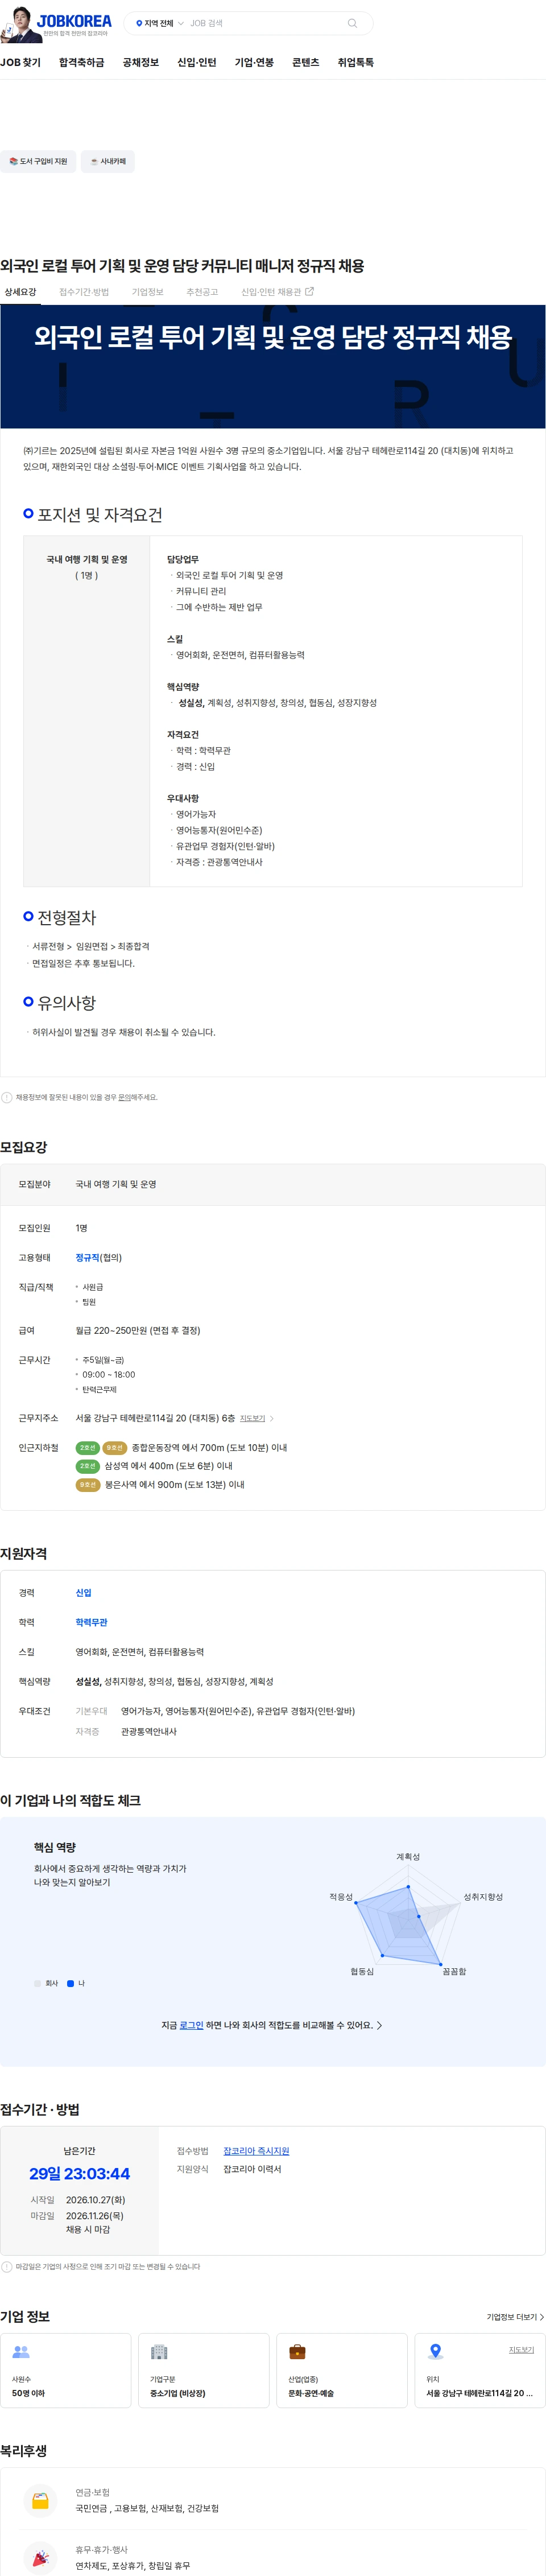
Task: Click the 회사 legend swatch
Action: pos(37,1983)
